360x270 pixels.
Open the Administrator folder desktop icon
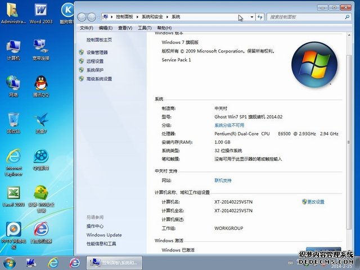[13, 13]
